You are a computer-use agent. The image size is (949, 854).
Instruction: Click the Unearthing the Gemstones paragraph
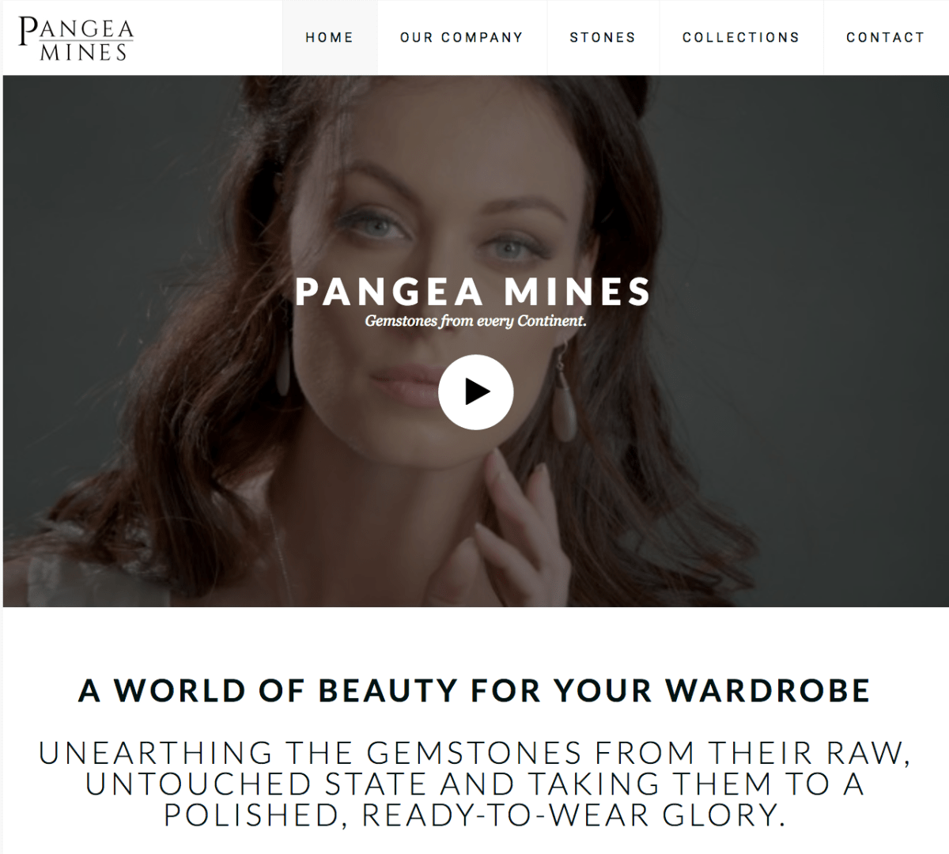(475, 784)
